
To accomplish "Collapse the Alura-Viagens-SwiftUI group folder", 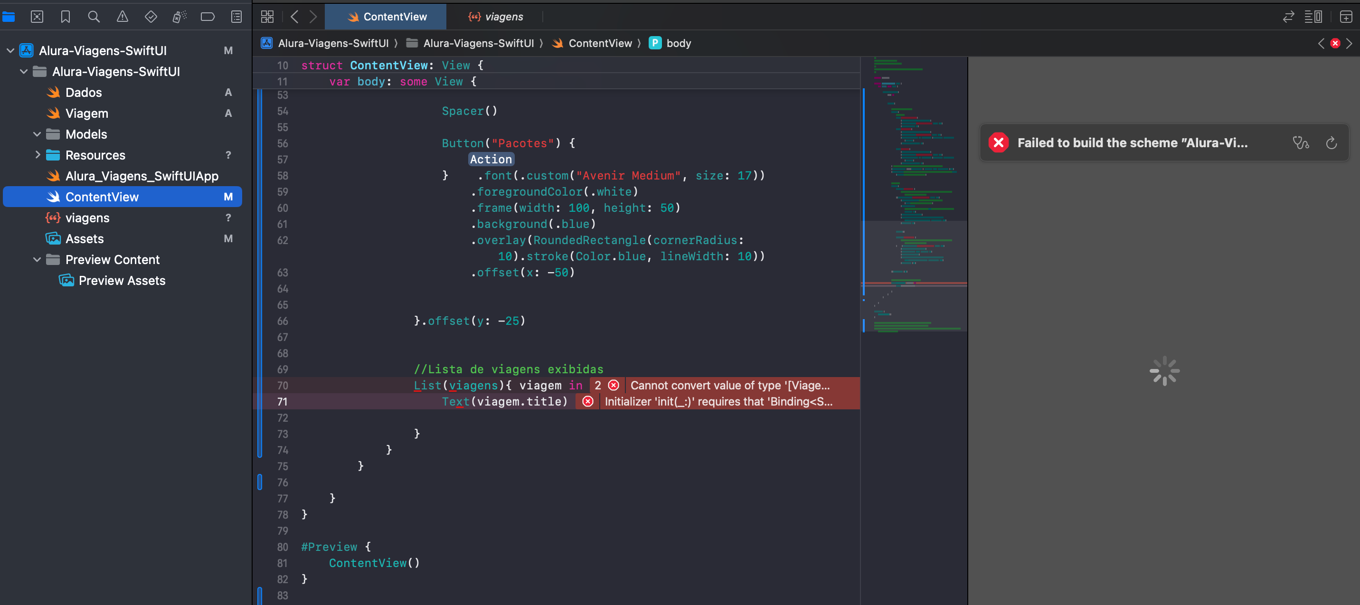I will 24,72.
